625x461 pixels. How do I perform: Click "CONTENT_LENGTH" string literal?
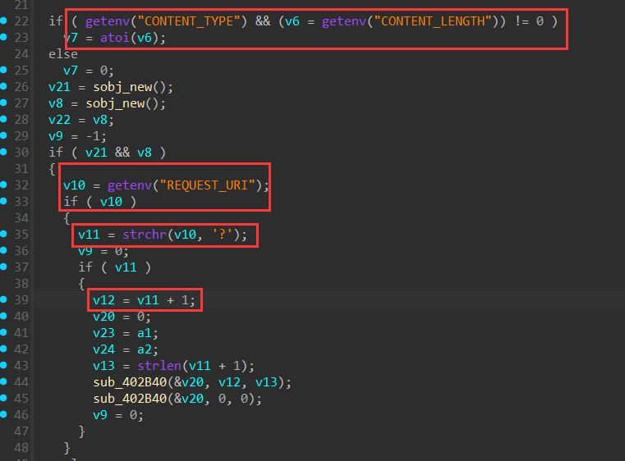click(x=436, y=21)
